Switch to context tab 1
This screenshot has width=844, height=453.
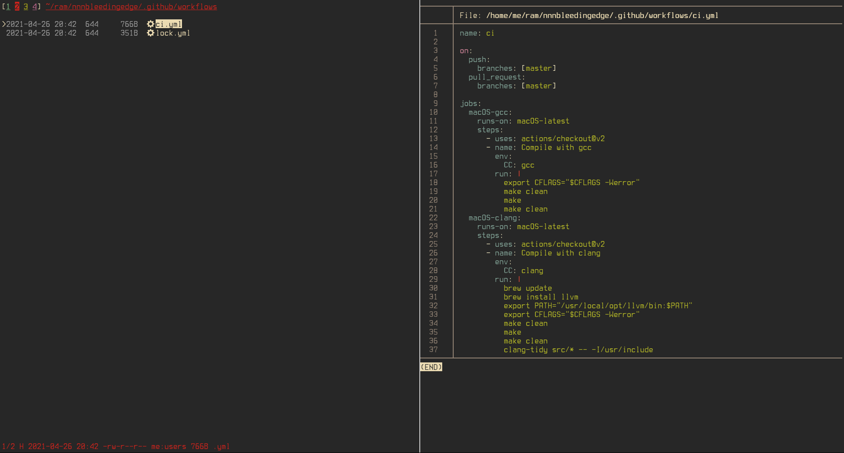7,7
